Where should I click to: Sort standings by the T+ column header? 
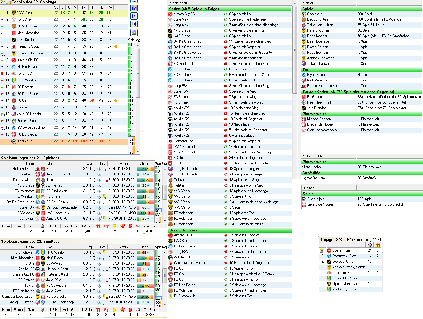84,7
